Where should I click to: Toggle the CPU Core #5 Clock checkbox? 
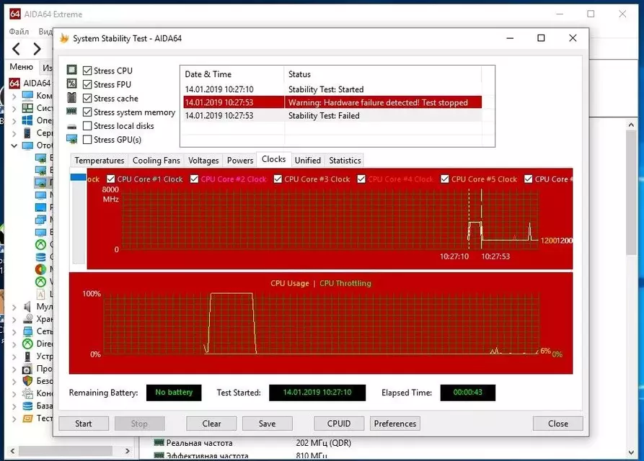(445, 179)
